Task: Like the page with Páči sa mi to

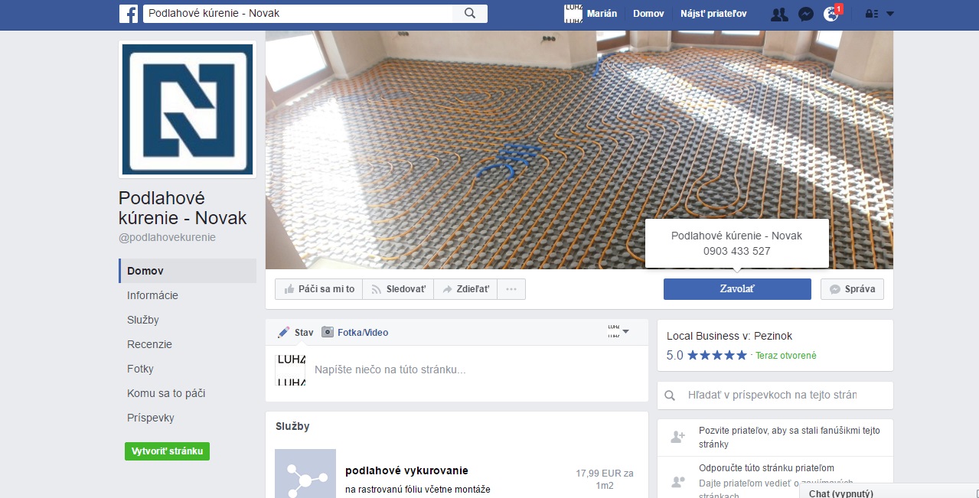Action: (319, 289)
